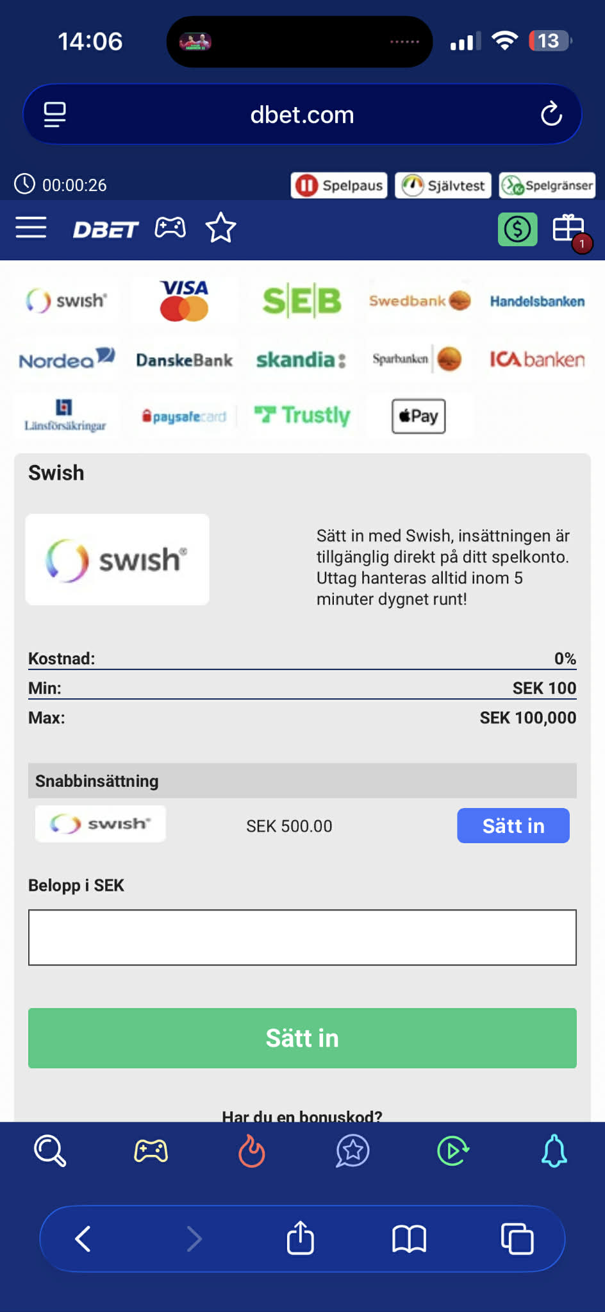Tap the flame hot games icon
This screenshot has width=605, height=1312.
click(252, 1151)
